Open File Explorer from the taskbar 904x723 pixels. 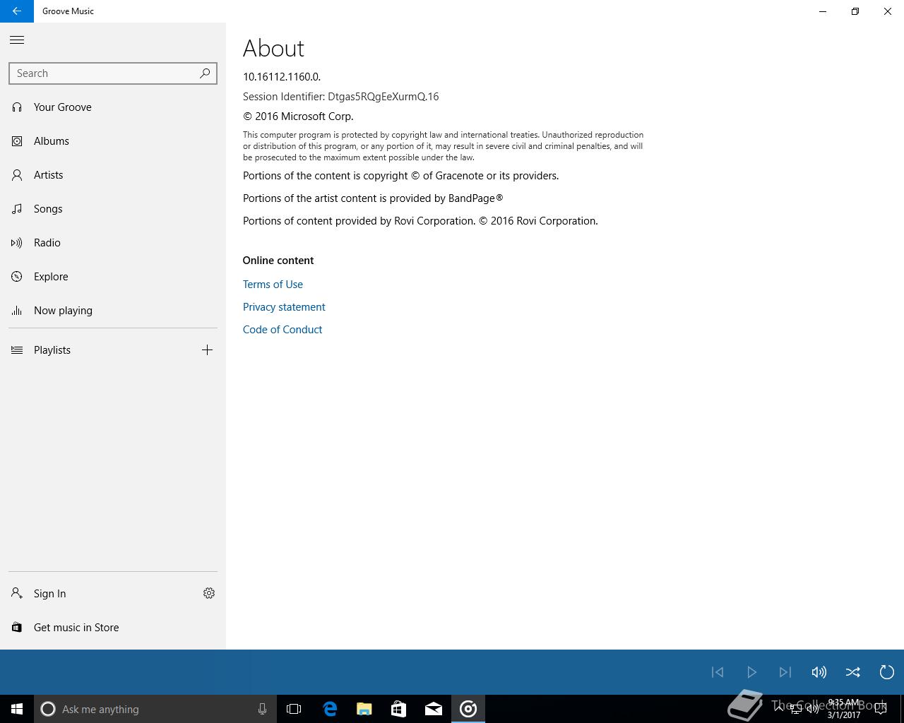[x=364, y=709]
